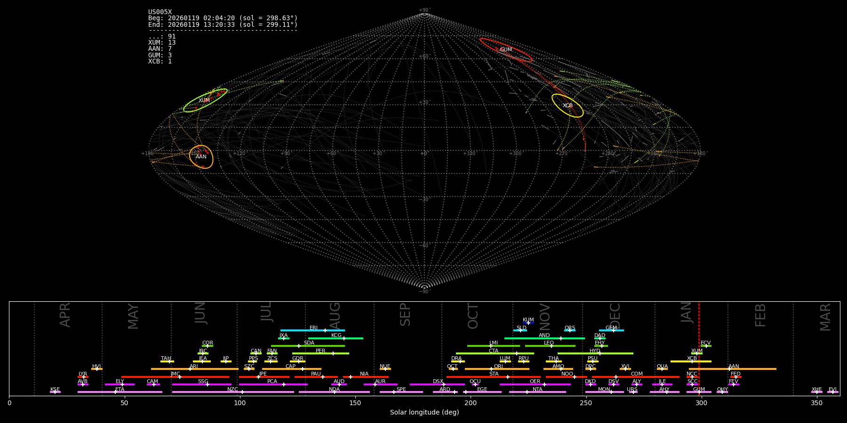
Task: Select the cyan ERI shower bar in the timeline
Action: (x=312, y=330)
